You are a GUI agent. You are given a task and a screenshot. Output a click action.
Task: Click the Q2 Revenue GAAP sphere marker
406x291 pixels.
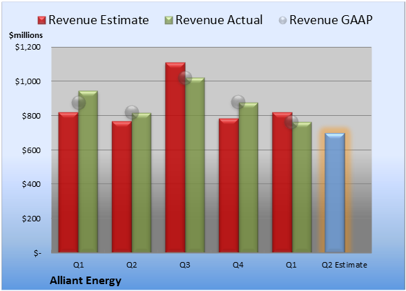pos(132,112)
